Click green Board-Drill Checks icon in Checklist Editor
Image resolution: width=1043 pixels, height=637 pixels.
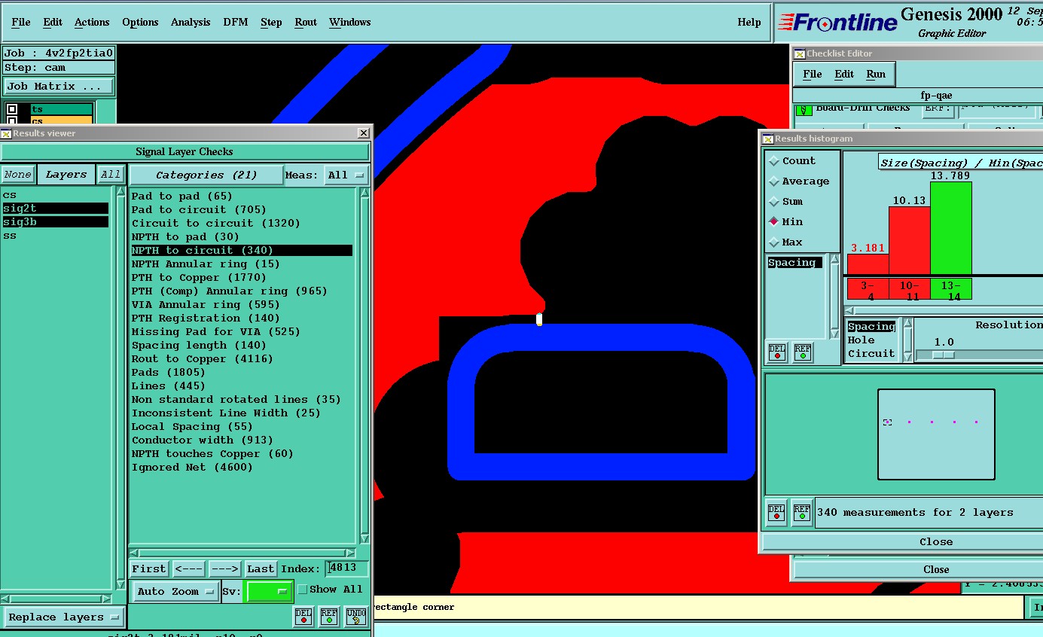[804, 109]
